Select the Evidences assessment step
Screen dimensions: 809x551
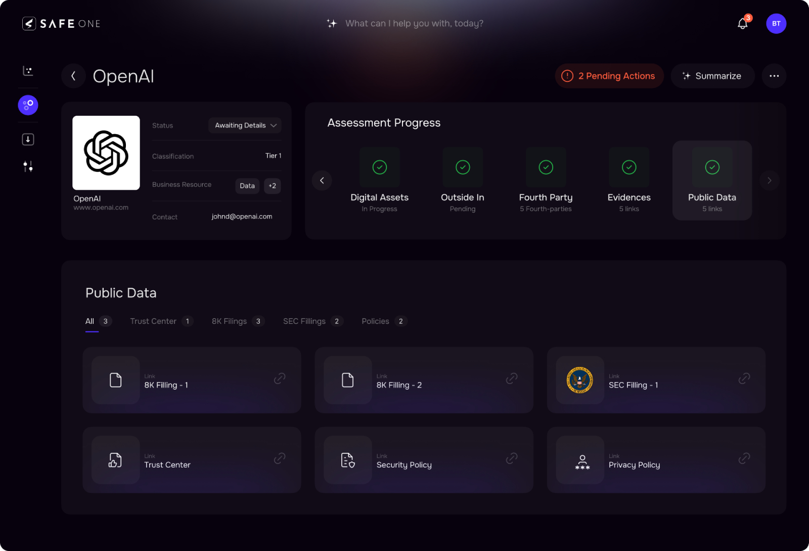[629, 181]
